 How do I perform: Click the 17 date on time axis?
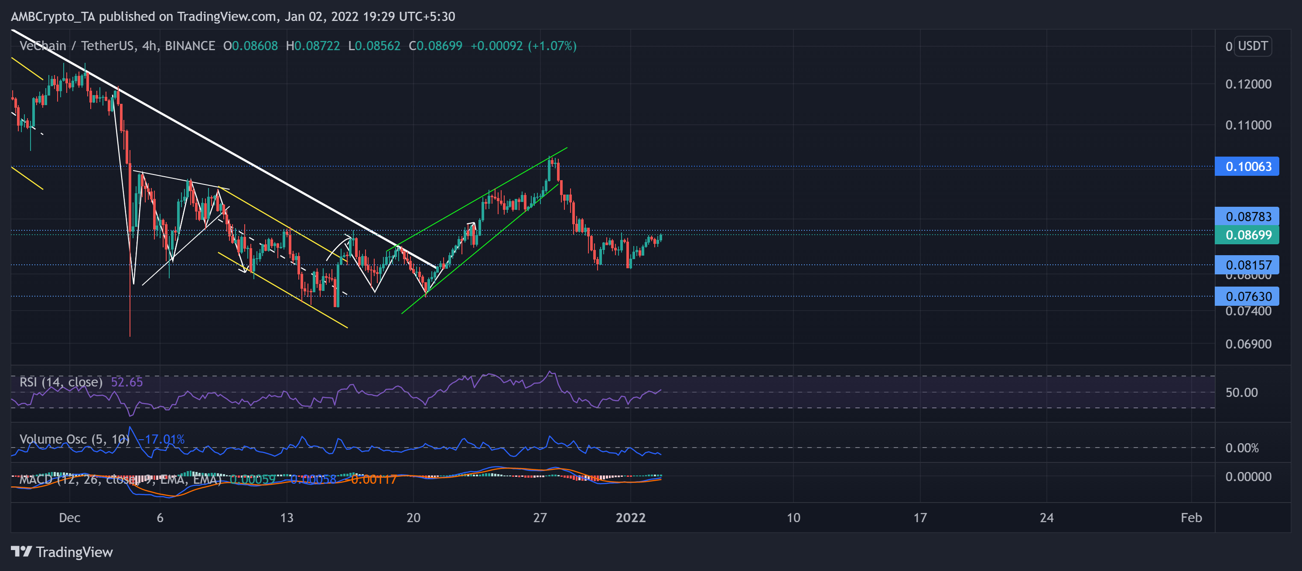tap(920, 517)
